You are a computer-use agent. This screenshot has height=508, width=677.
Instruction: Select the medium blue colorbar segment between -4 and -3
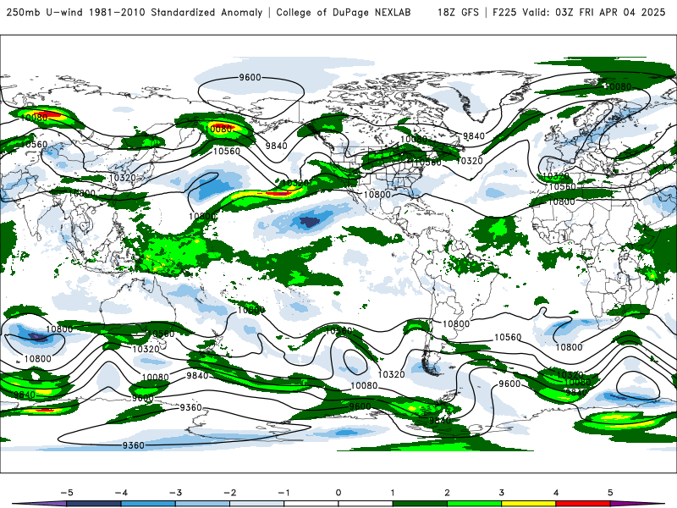click(148, 504)
